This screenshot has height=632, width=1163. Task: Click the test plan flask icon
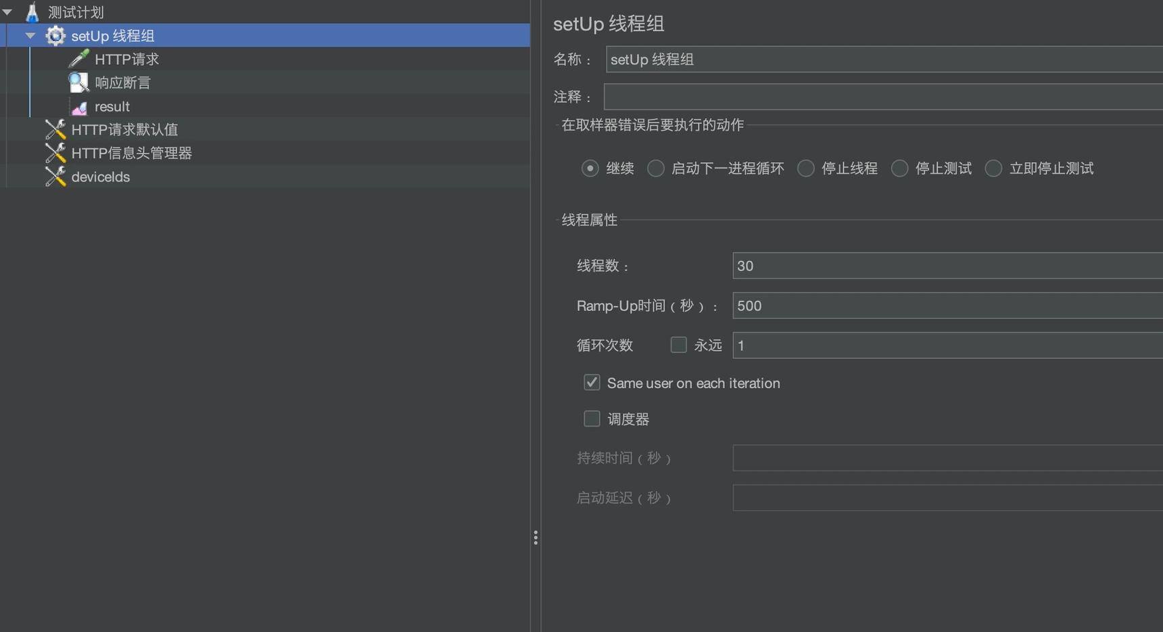[32, 11]
